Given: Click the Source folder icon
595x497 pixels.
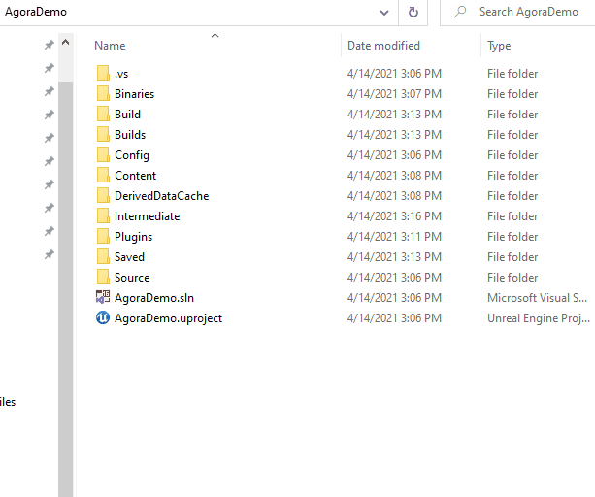Looking at the screenshot, I should click(x=103, y=278).
